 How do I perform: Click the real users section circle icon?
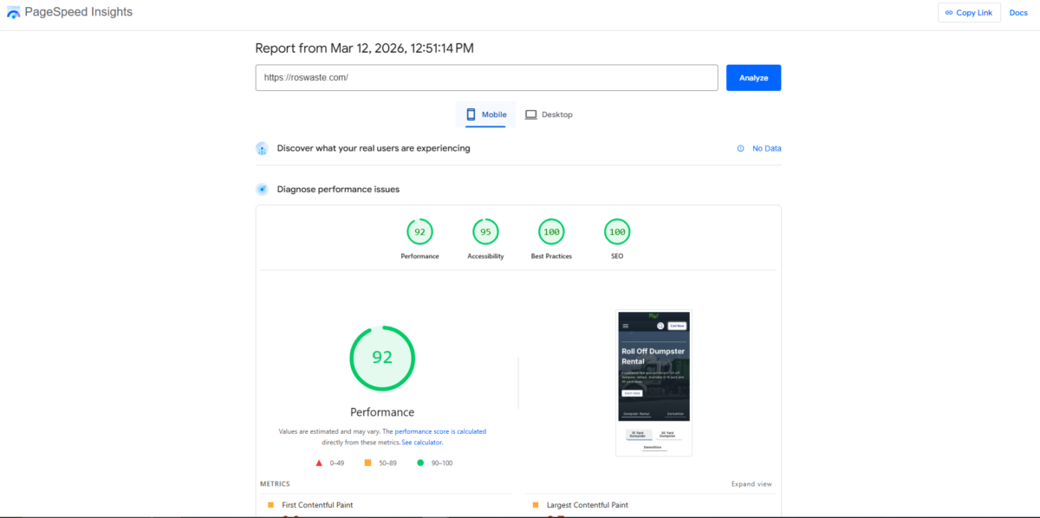(x=262, y=148)
